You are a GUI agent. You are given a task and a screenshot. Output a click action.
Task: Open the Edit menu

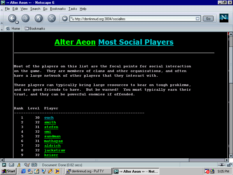coord(15,9)
